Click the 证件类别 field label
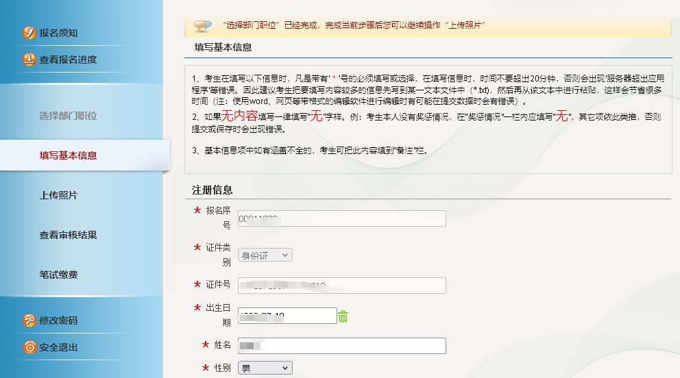 [x=218, y=255]
